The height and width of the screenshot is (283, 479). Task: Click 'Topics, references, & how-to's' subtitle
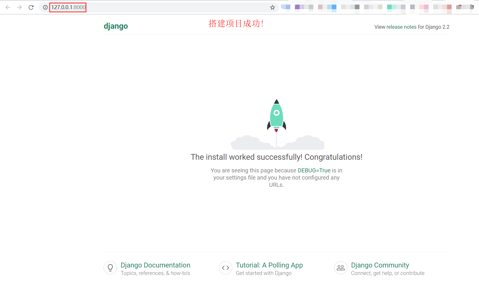(x=155, y=273)
